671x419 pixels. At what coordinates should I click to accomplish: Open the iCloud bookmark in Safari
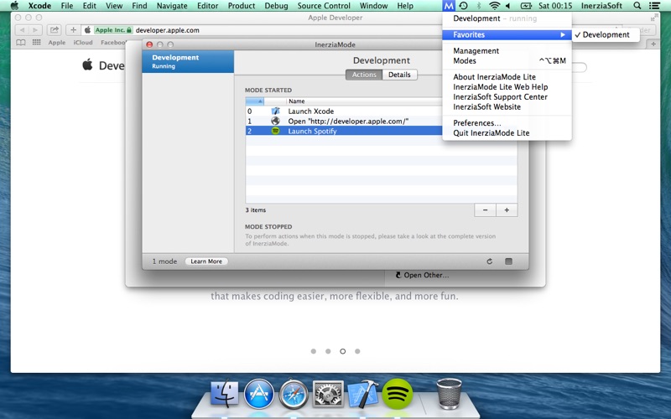pos(82,43)
